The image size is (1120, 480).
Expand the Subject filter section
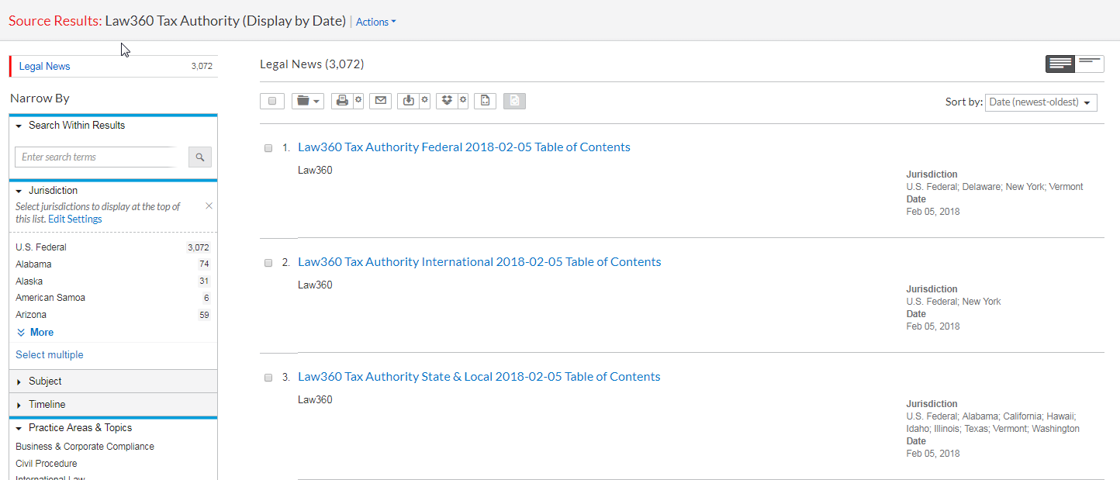(x=113, y=382)
